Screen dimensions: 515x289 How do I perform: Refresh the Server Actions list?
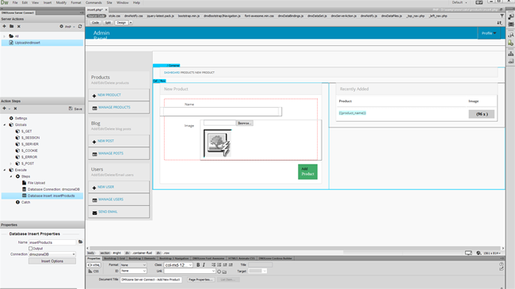coord(80,26)
